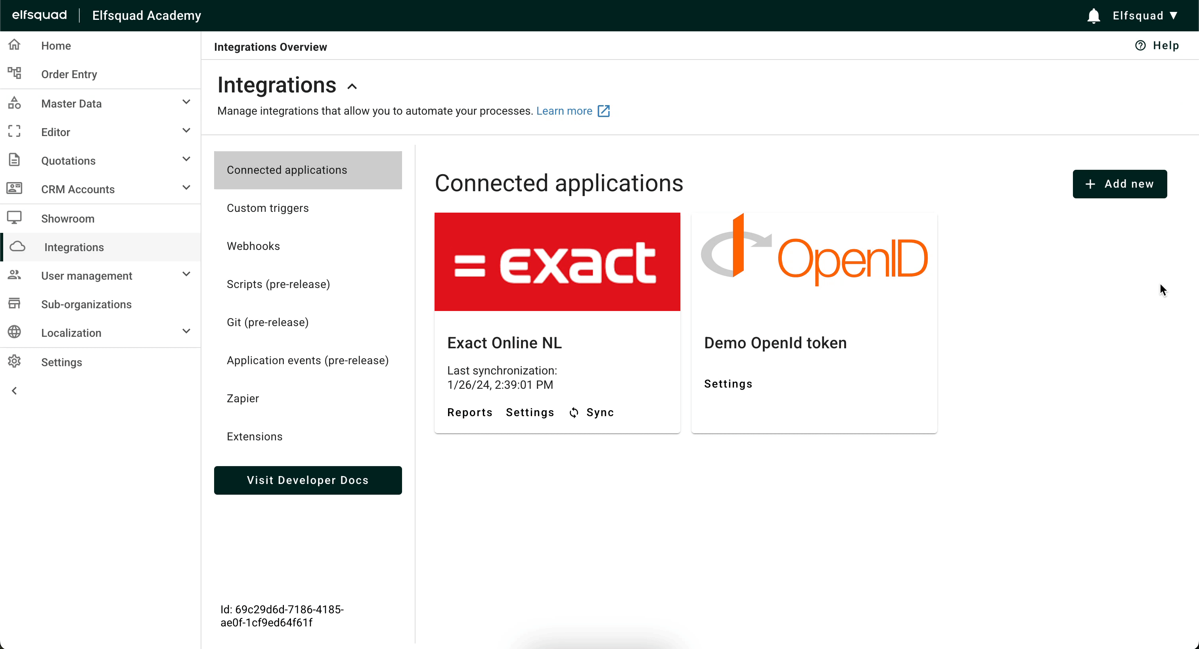Expand CRM Accounts submenu chevron
This screenshot has height=649, width=1199.
[x=186, y=188]
